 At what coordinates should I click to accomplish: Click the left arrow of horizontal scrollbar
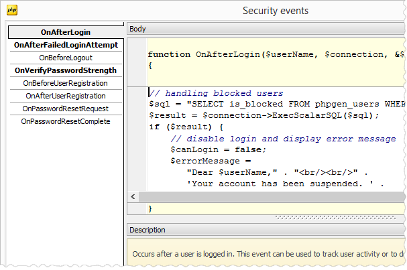click(133, 196)
